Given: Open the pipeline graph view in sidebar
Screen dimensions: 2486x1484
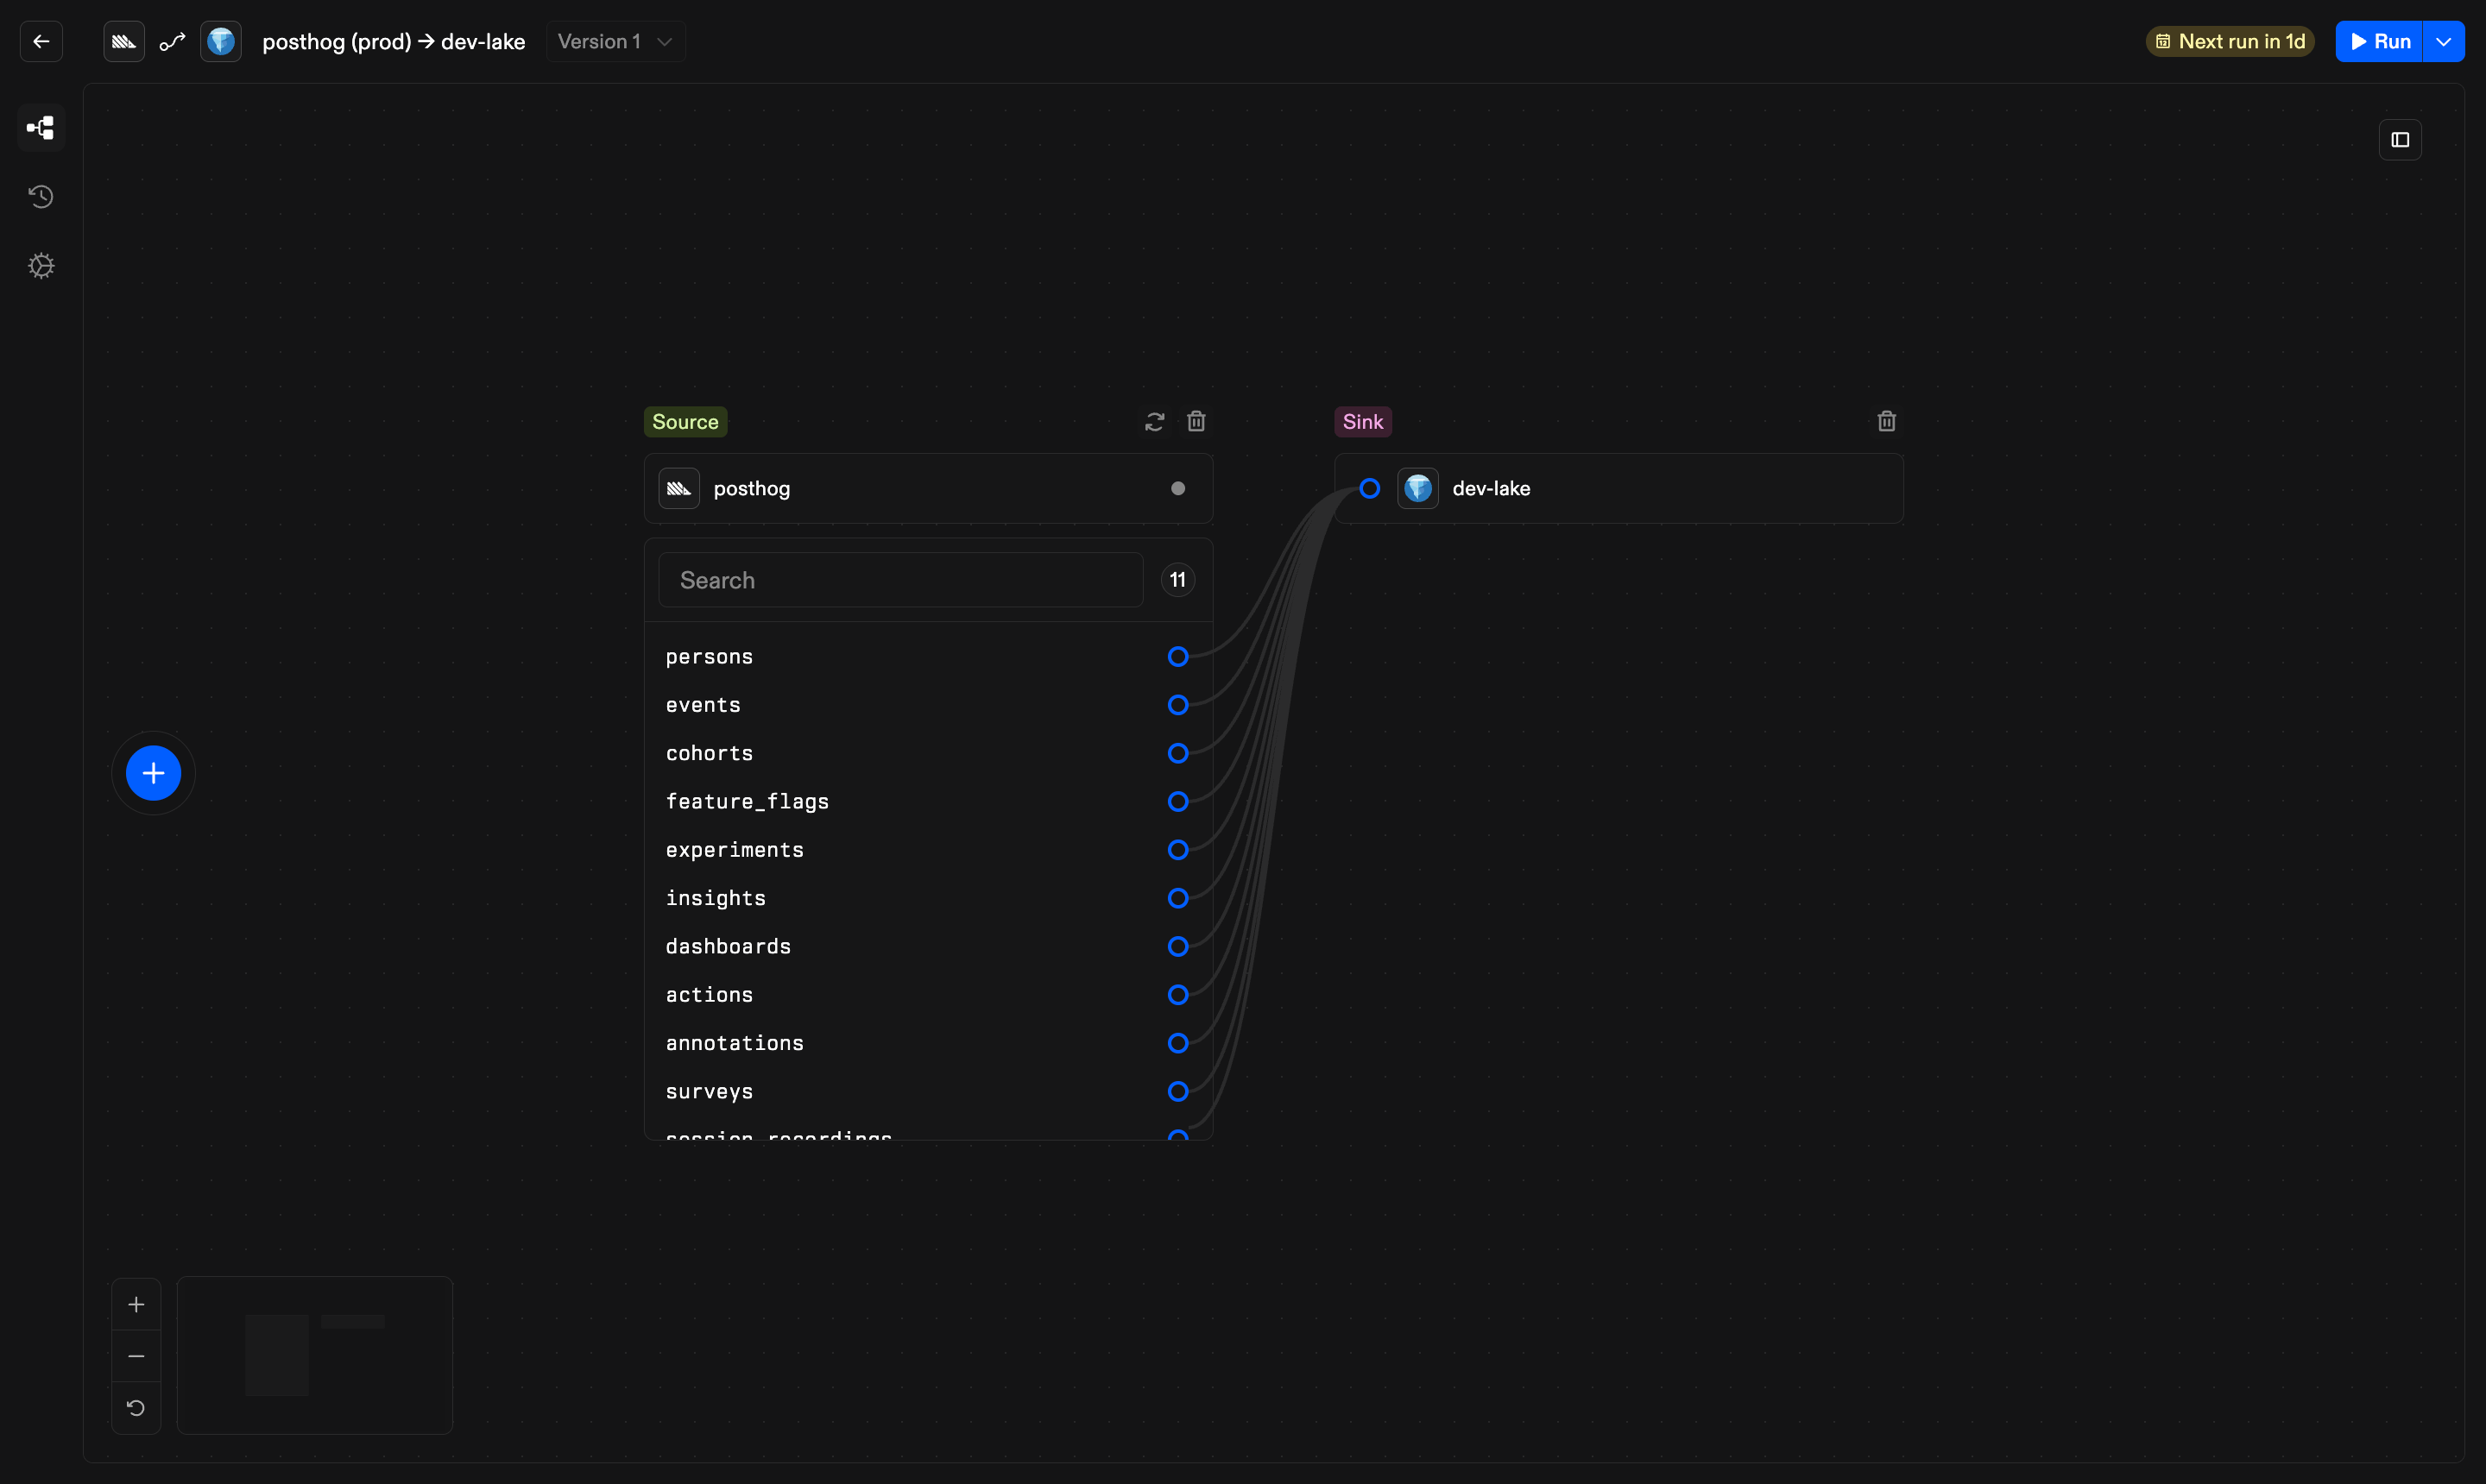Looking at the screenshot, I should coord(41,127).
